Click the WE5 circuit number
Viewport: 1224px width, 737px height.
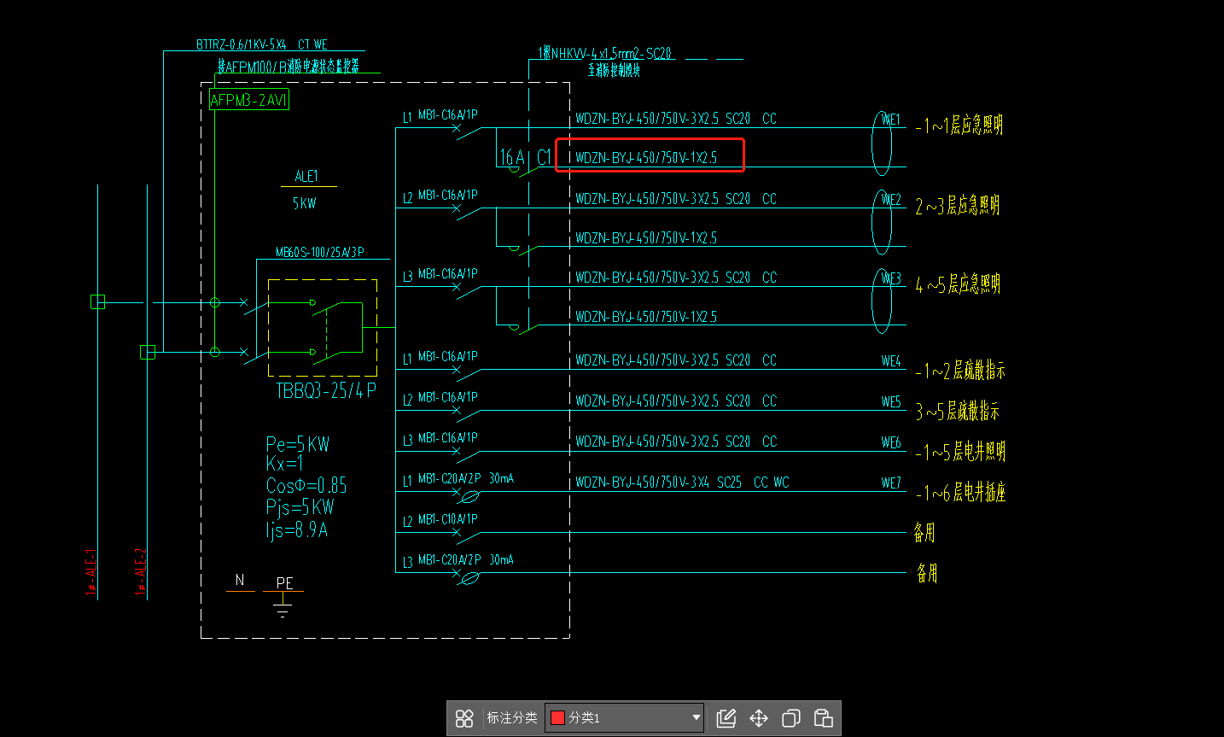tap(890, 401)
